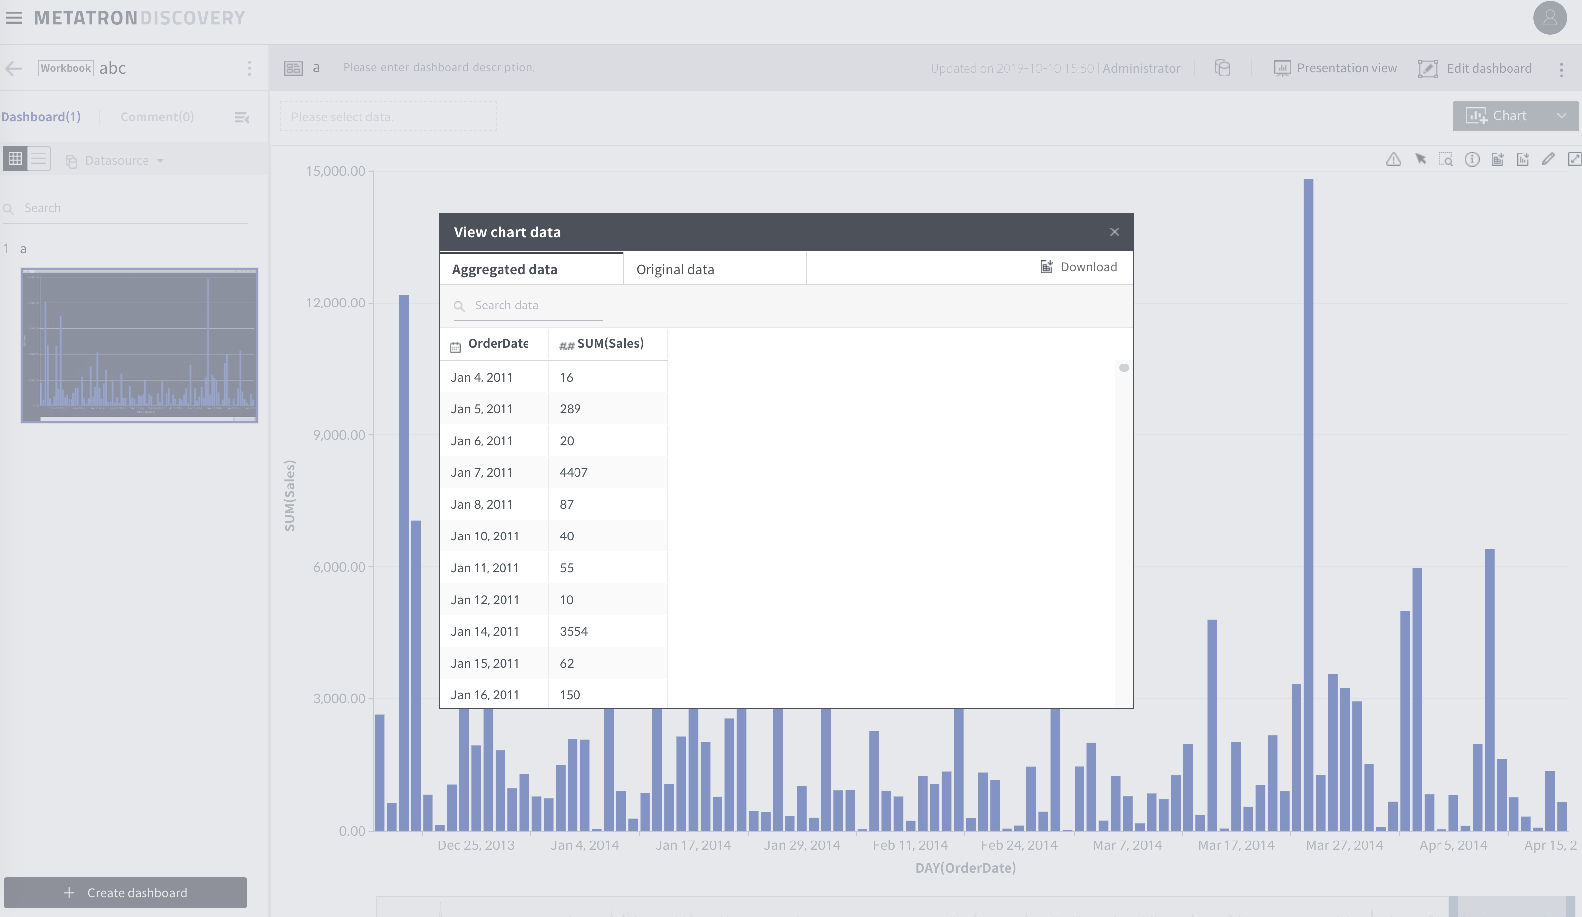Click the chart image download icon

tap(1523, 159)
